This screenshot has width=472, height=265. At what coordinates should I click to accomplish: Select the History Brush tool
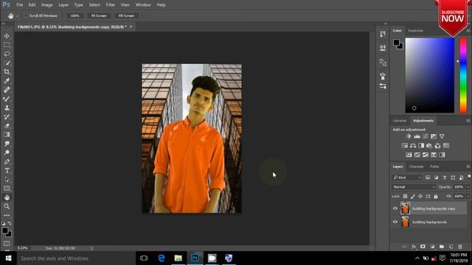[7, 117]
